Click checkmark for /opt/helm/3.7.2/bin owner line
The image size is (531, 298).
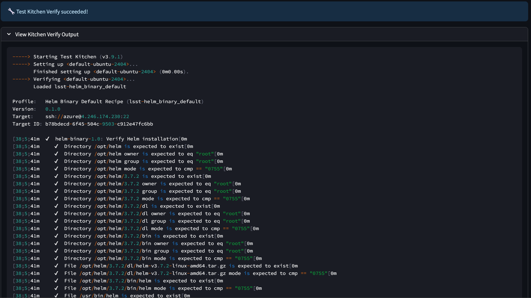56,244
